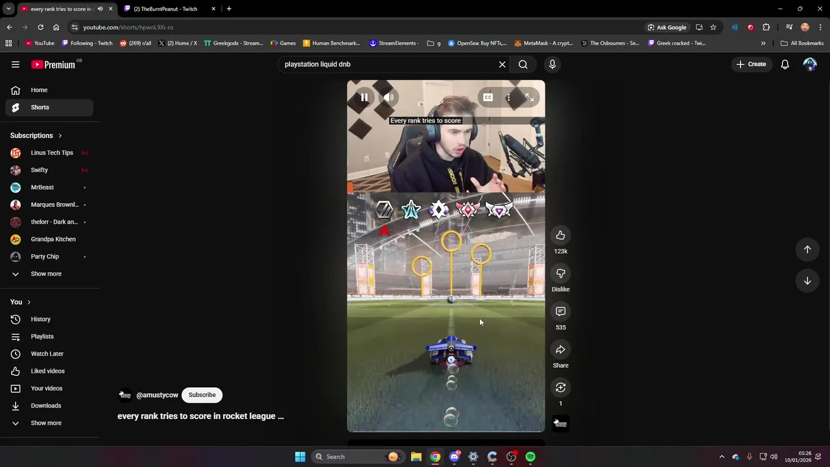The image size is (830, 467).
Task: Open the YouTube account avatar menu
Action: coord(810,64)
